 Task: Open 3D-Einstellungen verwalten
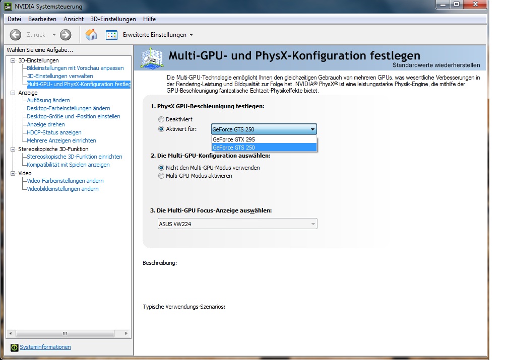(59, 77)
